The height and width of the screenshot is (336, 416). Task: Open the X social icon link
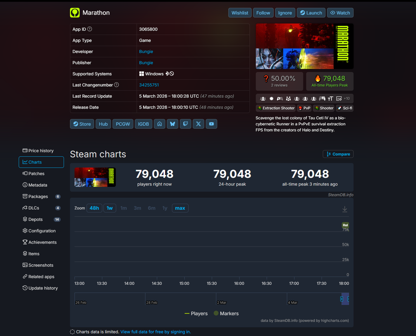[198, 124]
